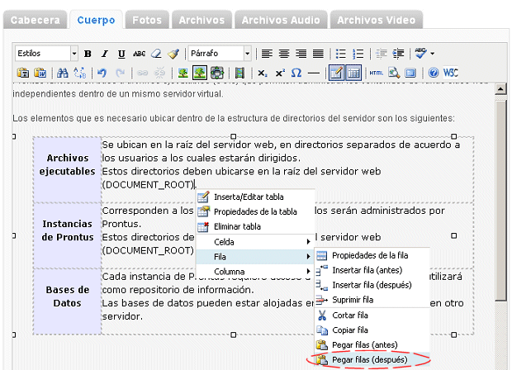Screen dimensions: 512x370
Task: Open the Fotos tab
Action: click(147, 21)
